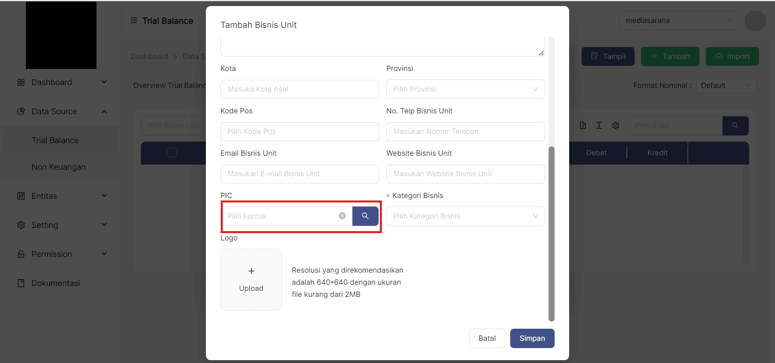775x363 pixels.
Task: Toggle the select-all checkbox in table header
Action: click(172, 152)
